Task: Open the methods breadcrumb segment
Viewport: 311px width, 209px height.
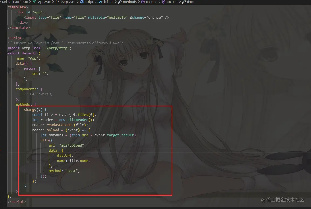Action: tap(130, 2)
